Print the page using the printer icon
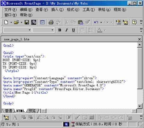The image size is (144, 128). (x=51, y=22)
